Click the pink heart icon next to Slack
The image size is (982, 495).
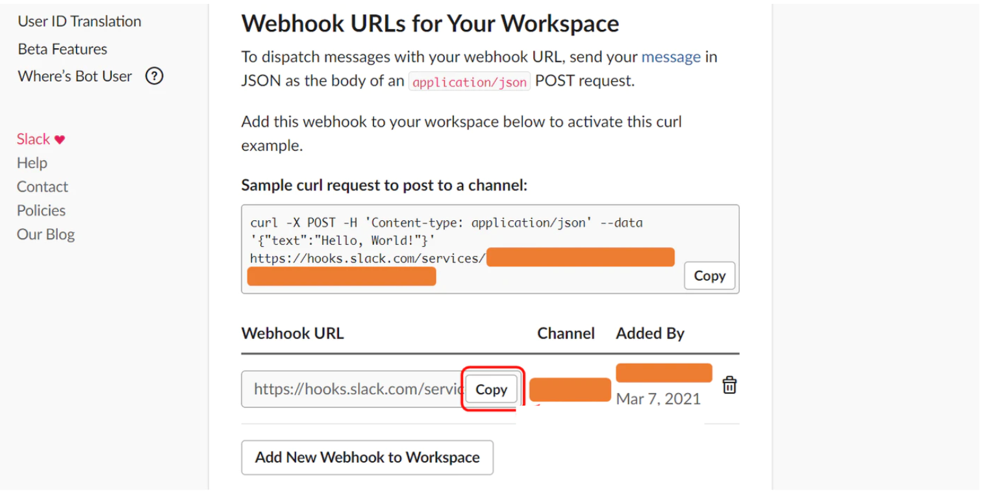[x=60, y=140]
